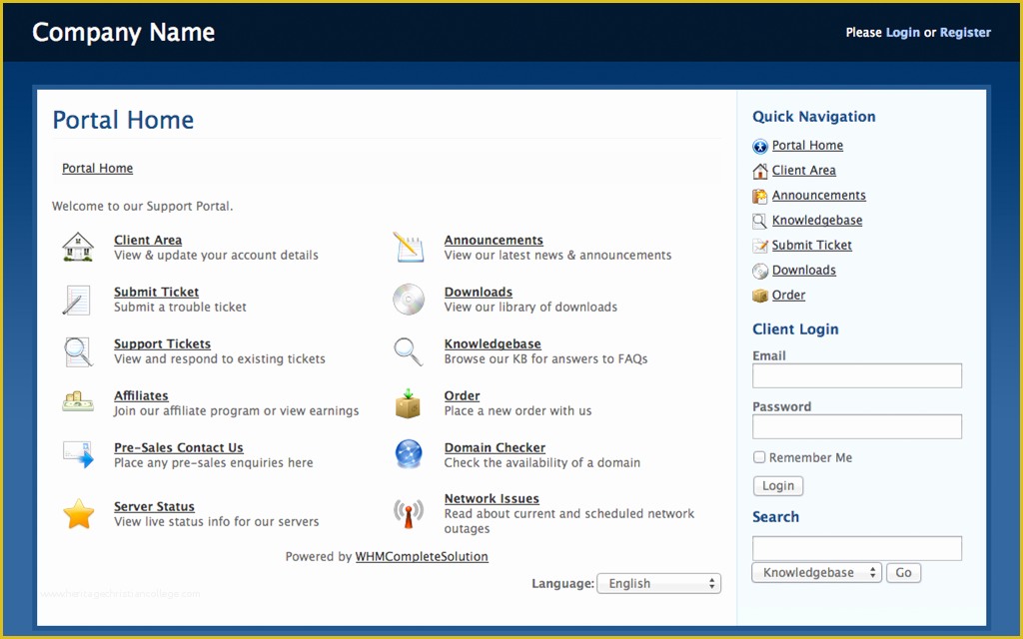Focus the Search text field
Image resolution: width=1023 pixels, height=639 pixels.
point(856,548)
